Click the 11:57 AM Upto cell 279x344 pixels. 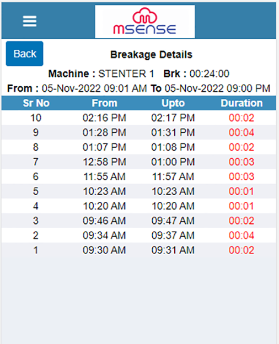point(173,176)
